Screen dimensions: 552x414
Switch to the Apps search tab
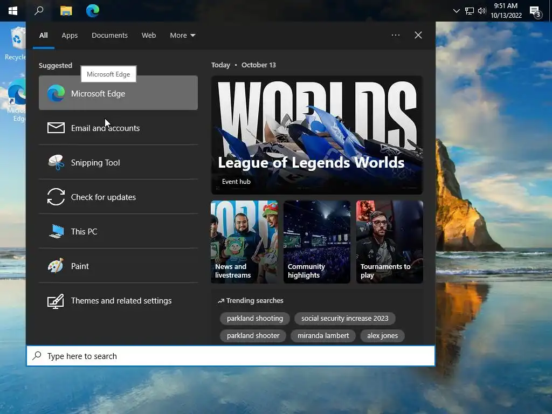point(70,35)
